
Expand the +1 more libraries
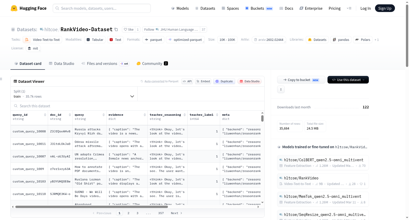(x=377, y=40)
